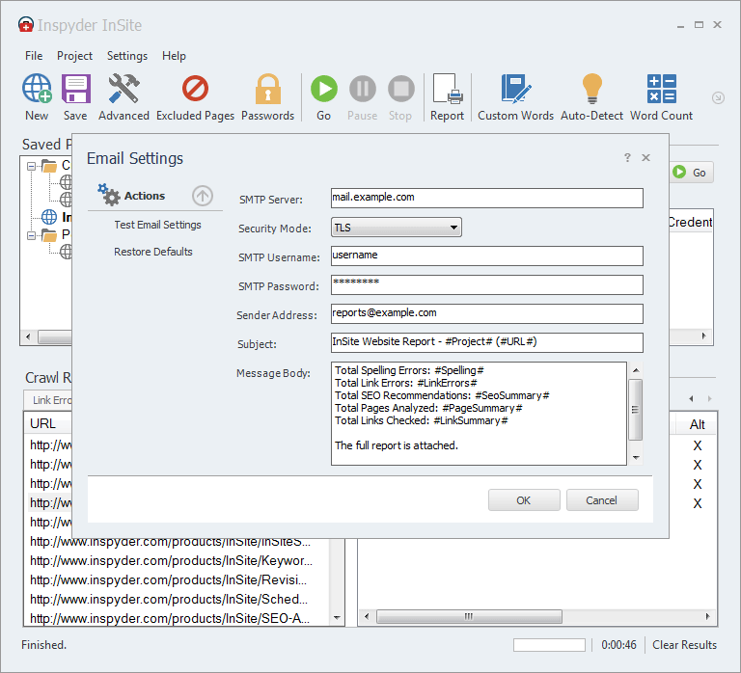Click the Stop toolbar button

400,89
